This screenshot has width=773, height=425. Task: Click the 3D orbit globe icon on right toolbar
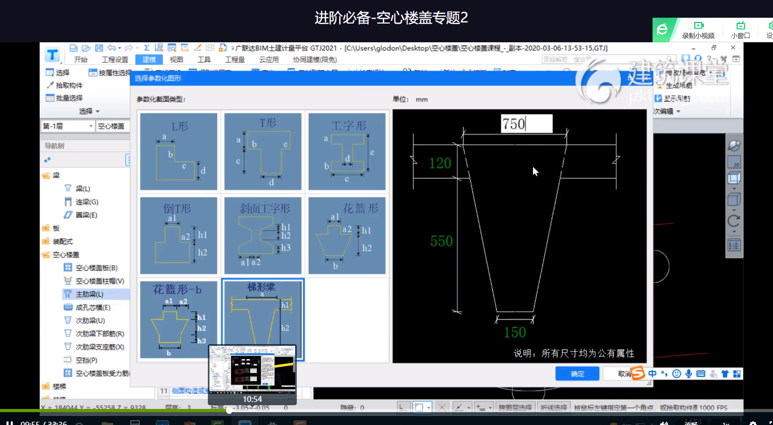coord(734,146)
